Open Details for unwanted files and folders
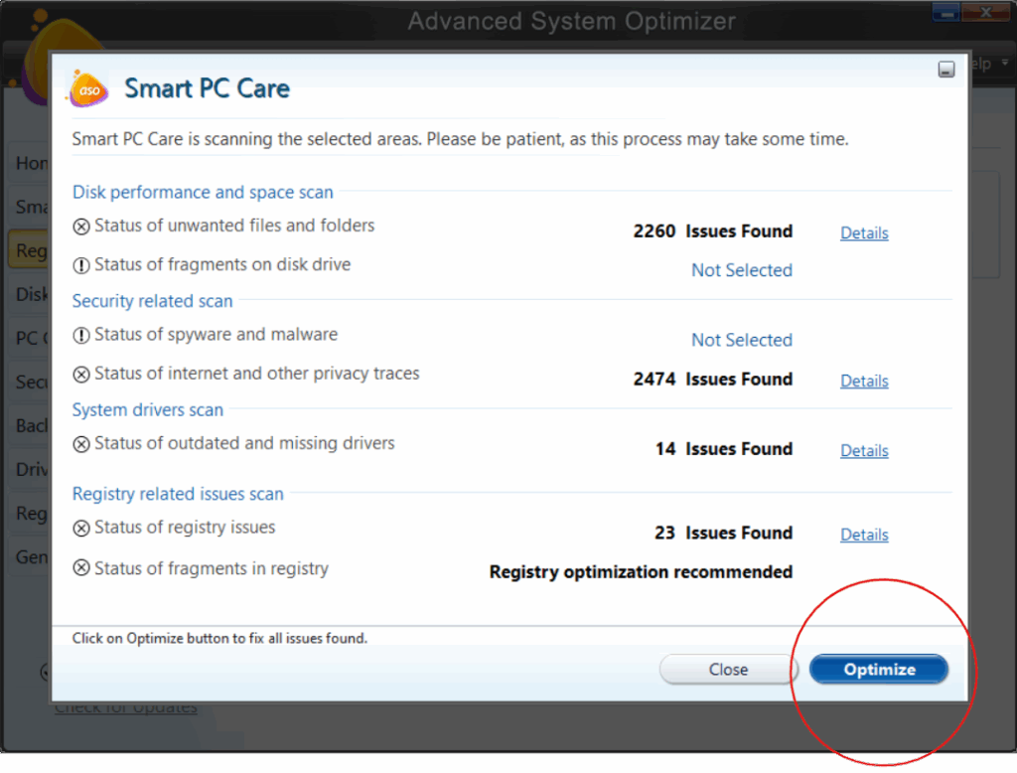The image size is (1017, 773). click(864, 233)
